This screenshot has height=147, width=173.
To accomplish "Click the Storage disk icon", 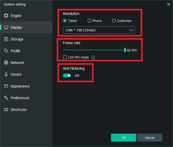I will pos(6,39).
